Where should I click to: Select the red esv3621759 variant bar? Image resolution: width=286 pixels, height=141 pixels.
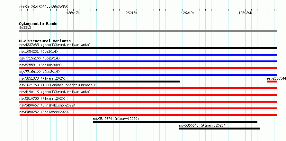(x=148, y=88)
